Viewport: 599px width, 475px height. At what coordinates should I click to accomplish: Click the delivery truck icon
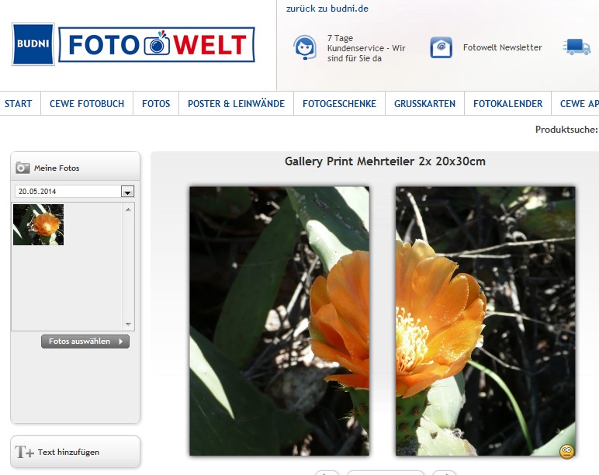pos(576,47)
